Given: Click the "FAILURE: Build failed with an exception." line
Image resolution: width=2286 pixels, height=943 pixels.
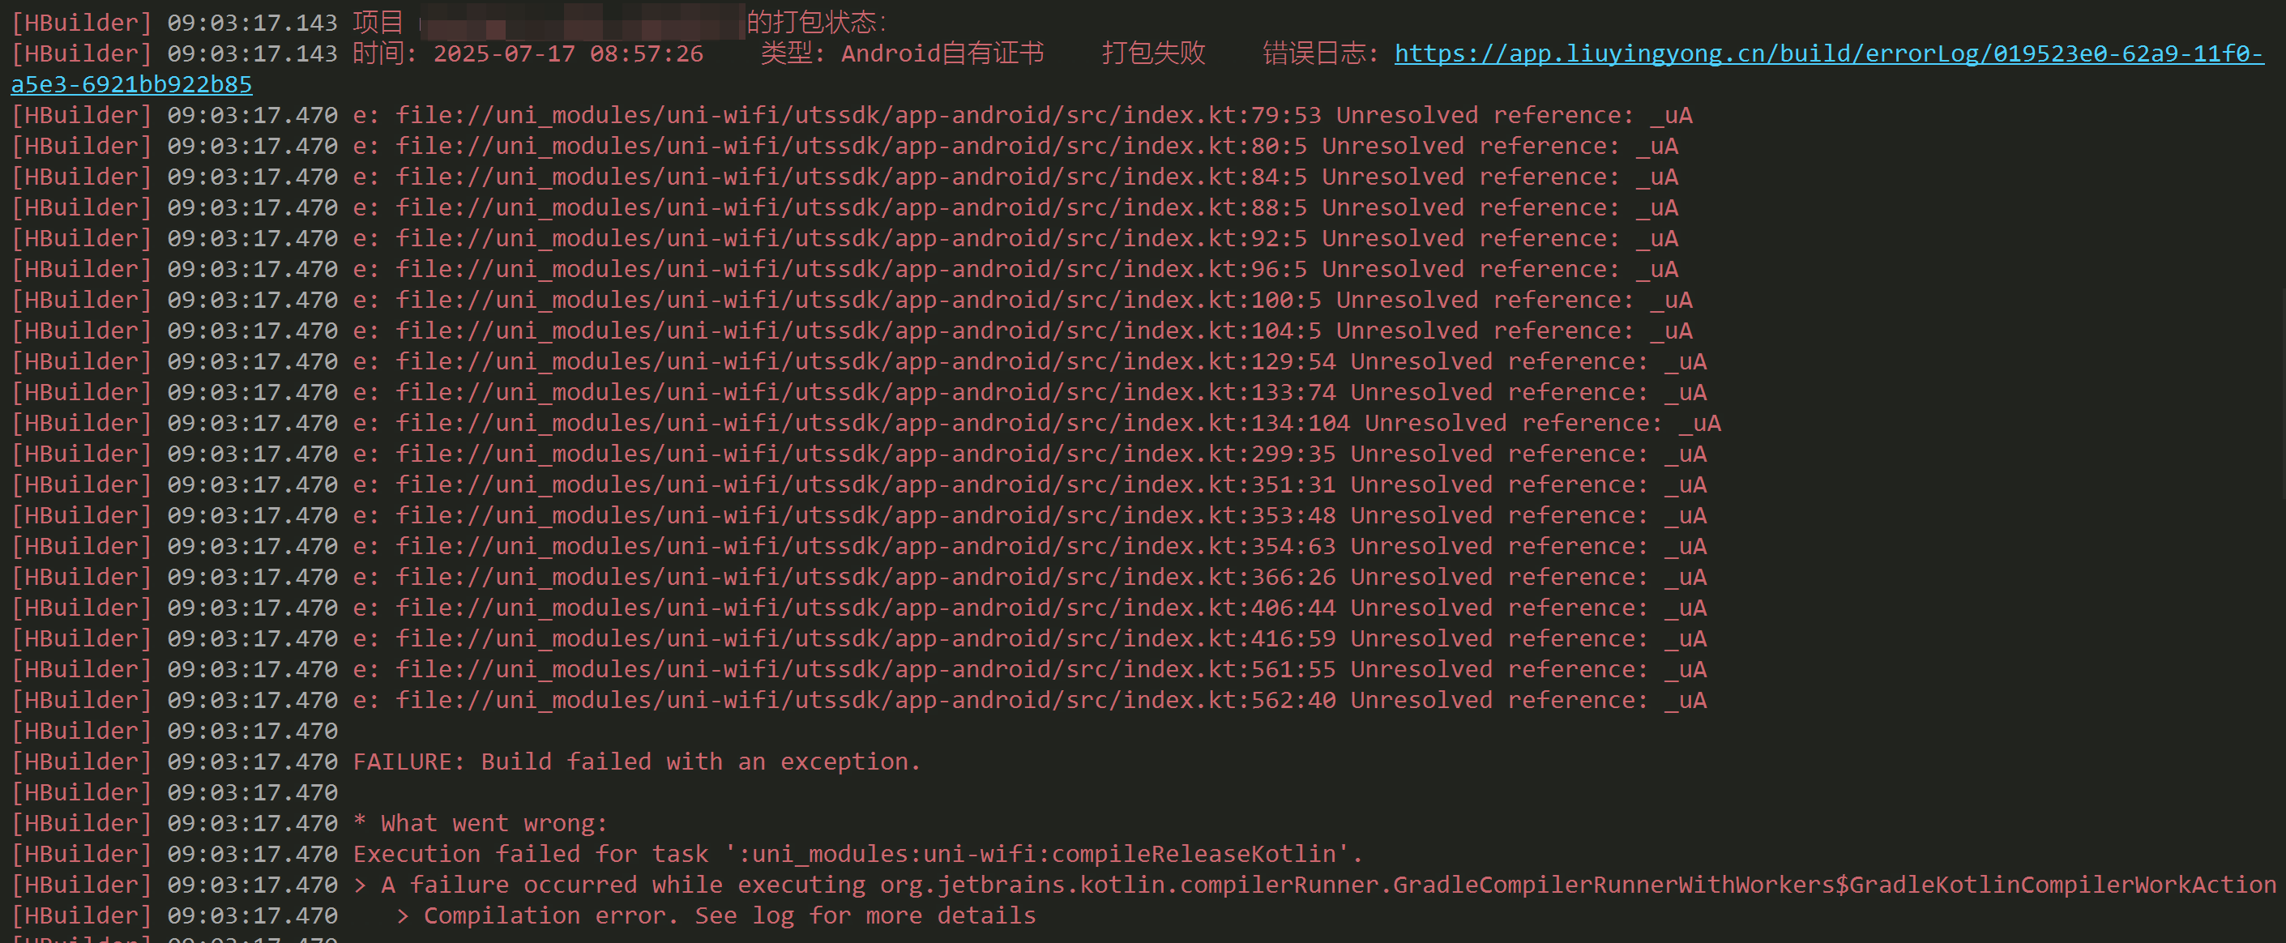Looking at the screenshot, I should [636, 762].
